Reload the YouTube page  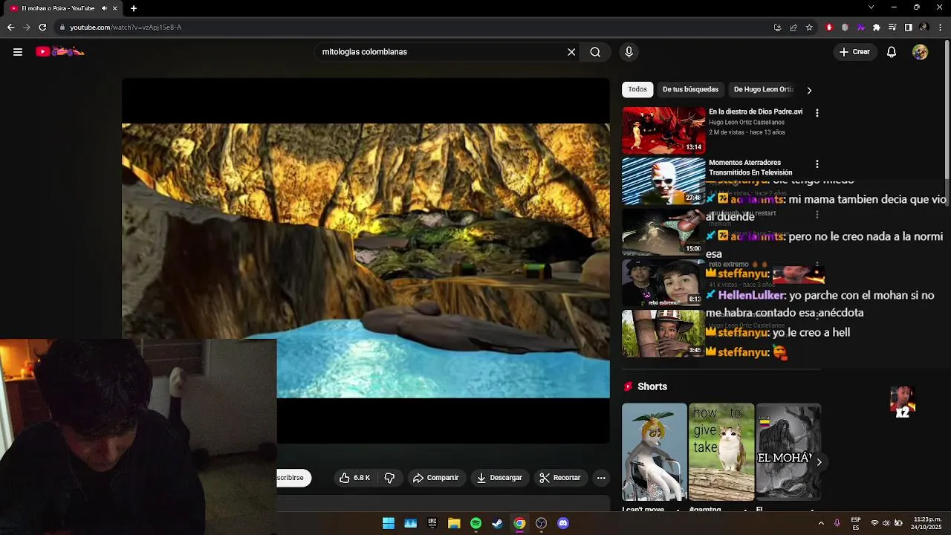(42, 27)
